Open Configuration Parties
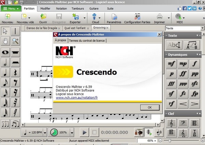 click(x=137, y=18)
